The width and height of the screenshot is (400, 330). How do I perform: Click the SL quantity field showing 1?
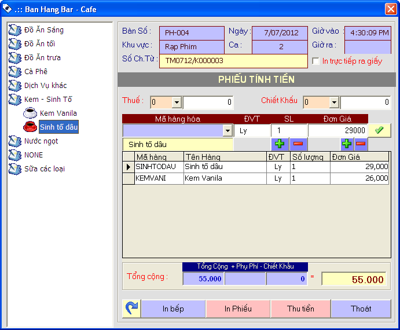[x=289, y=131]
